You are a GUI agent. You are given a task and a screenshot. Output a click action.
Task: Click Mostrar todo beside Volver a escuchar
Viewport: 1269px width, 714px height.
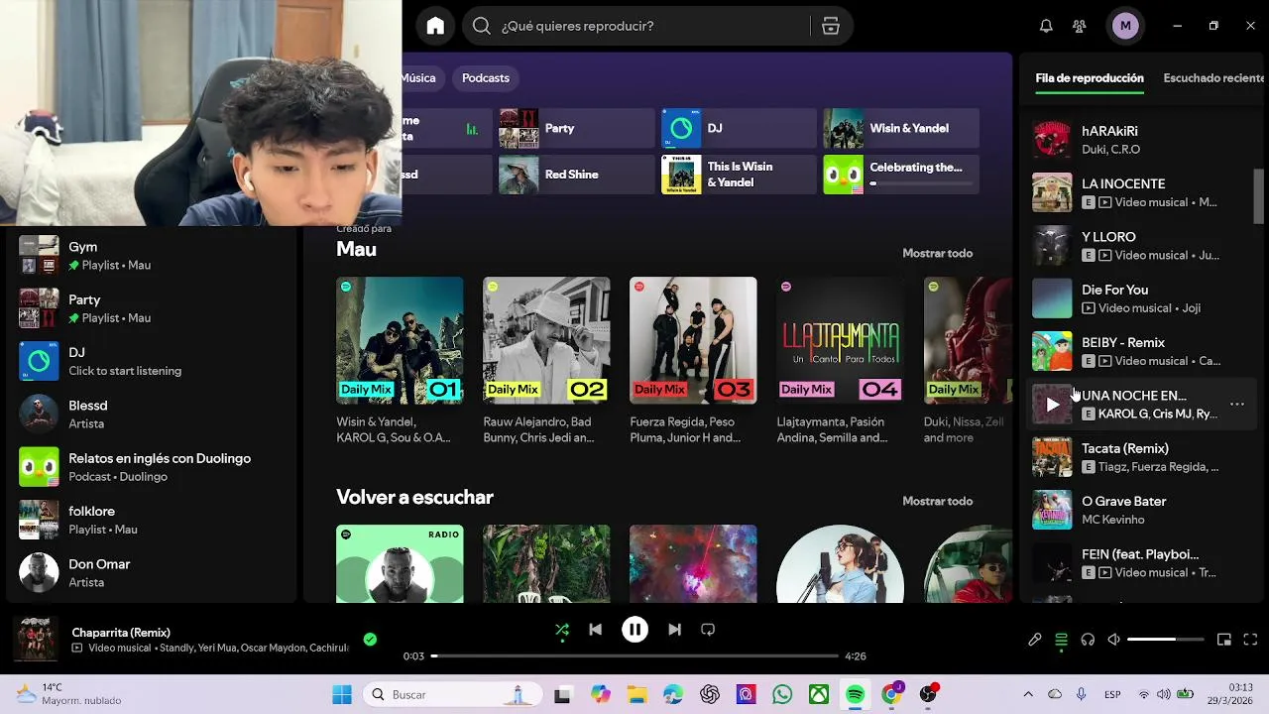click(x=937, y=501)
